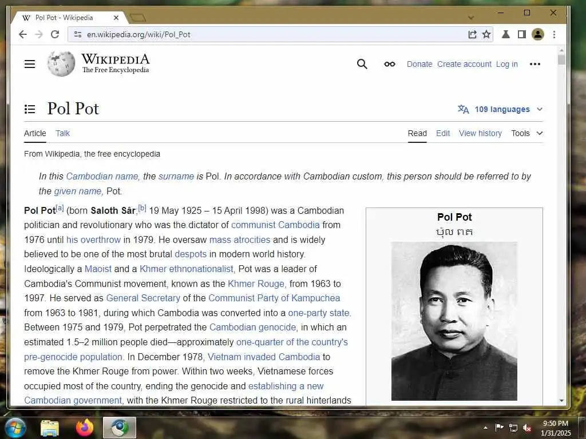This screenshot has height=439, width=586.
Task: Click the scrollbar down arrow
Action: (561, 401)
